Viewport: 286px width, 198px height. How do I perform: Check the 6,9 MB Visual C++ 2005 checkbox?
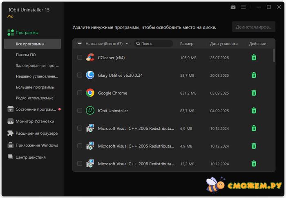[x=80, y=128]
